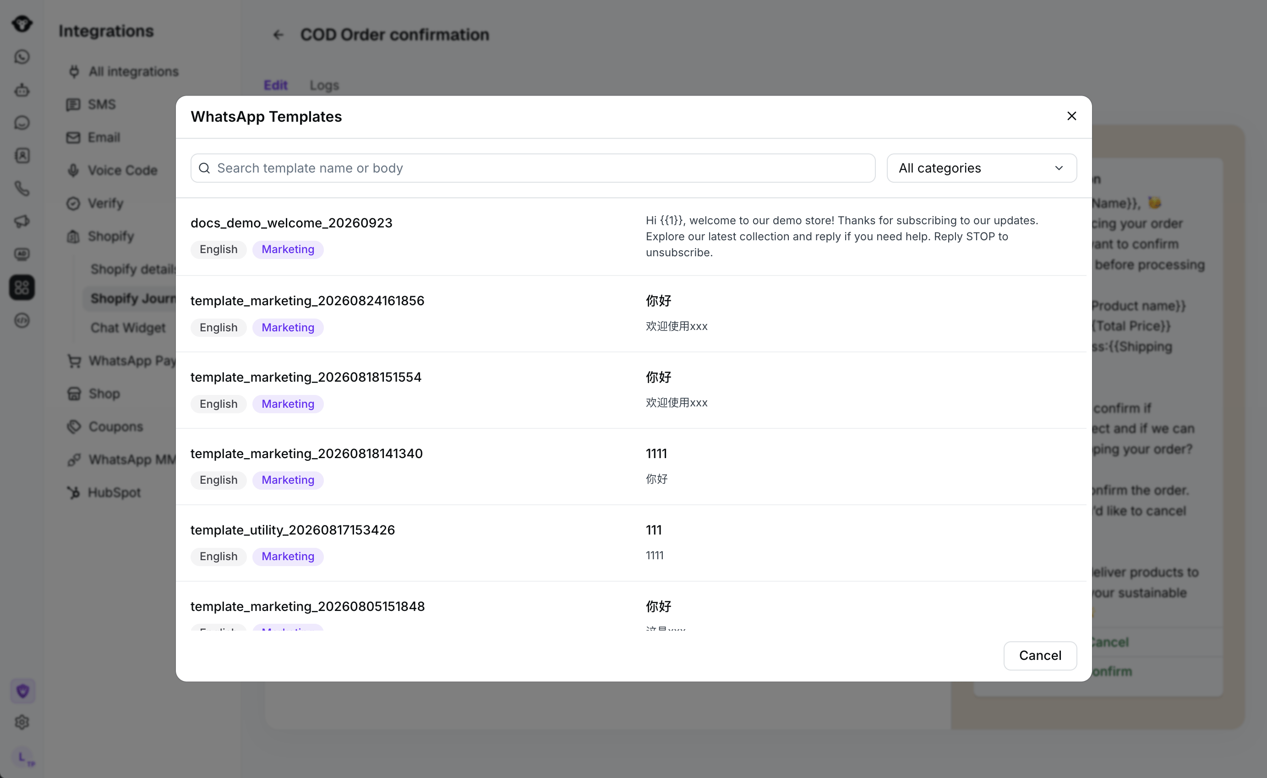Viewport: 1267px width, 778px height.
Task: Click the chat bubble icon in left rail
Action: 22,123
